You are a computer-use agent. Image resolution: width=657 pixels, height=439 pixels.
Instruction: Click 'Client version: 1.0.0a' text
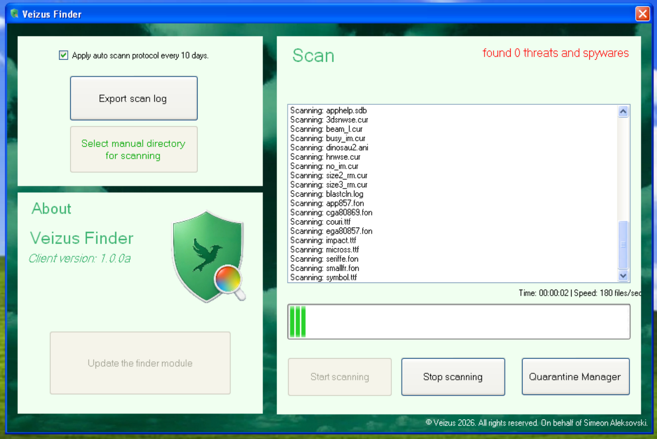coord(80,258)
